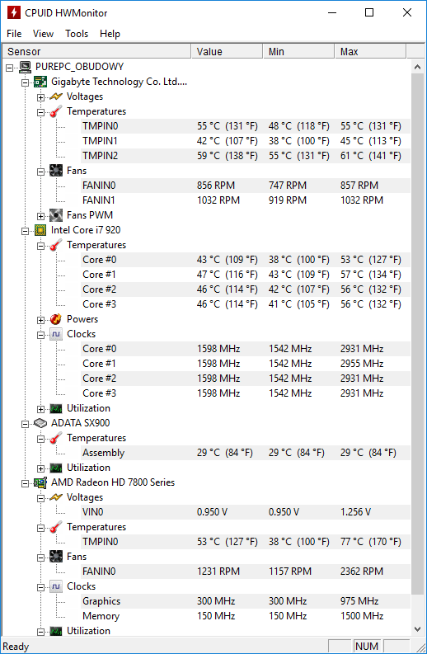Select the TMPIN1 row showing 42 °C

246,141
